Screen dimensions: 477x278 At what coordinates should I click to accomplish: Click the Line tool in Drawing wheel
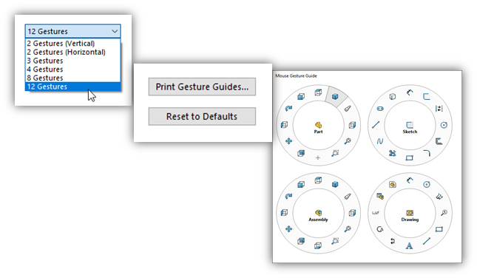pos(427,241)
